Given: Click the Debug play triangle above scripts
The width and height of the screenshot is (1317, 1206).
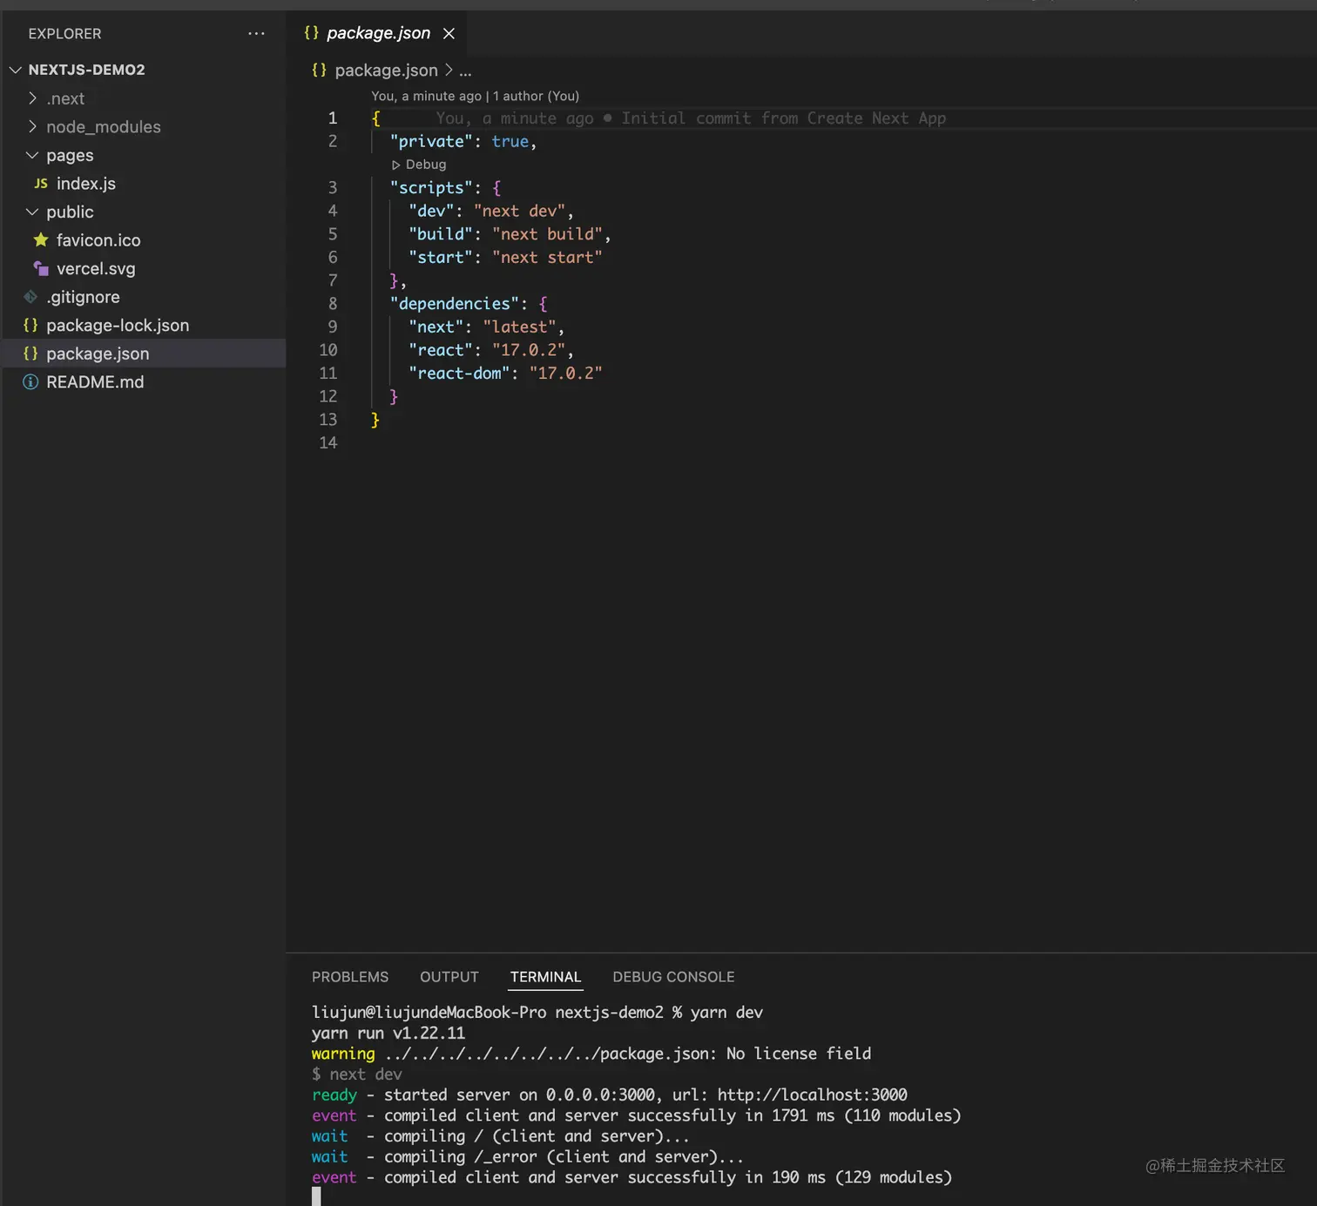Looking at the screenshot, I should point(395,165).
